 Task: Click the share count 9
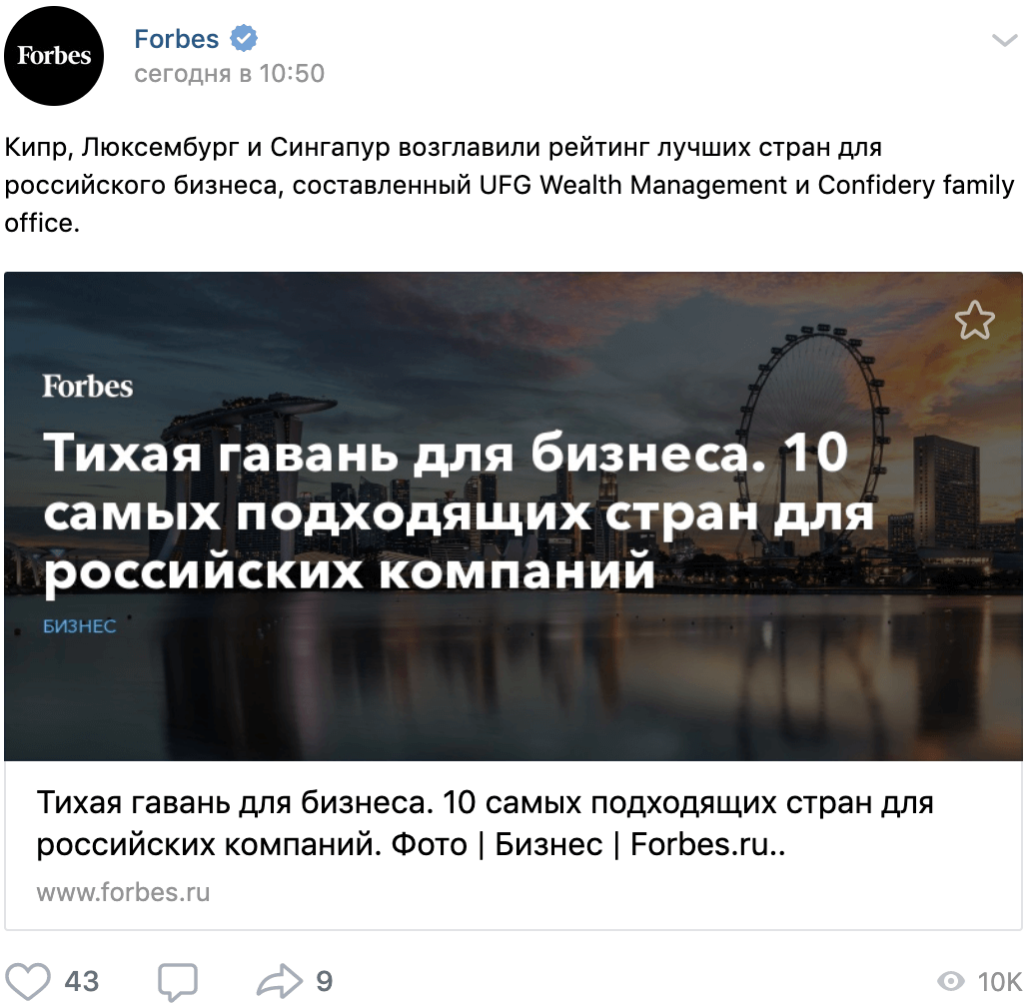[x=324, y=981]
